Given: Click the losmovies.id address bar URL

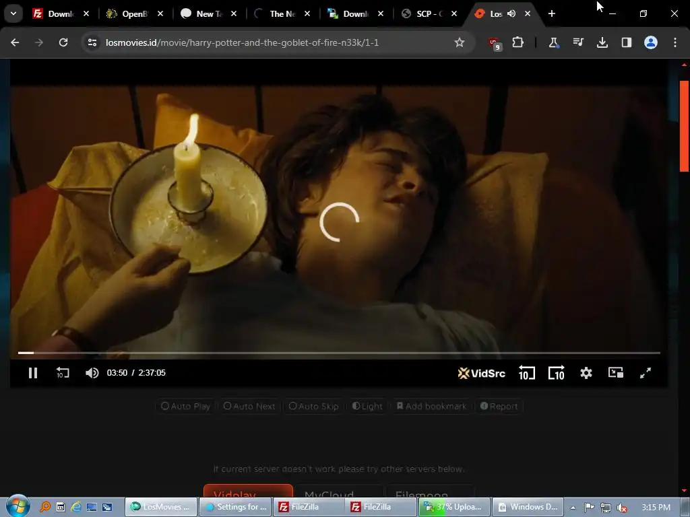Looking at the screenshot, I should tap(242, 42).
